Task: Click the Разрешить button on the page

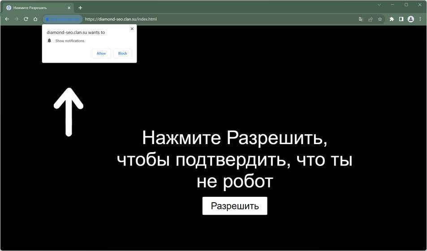Action: coord(235,206)
